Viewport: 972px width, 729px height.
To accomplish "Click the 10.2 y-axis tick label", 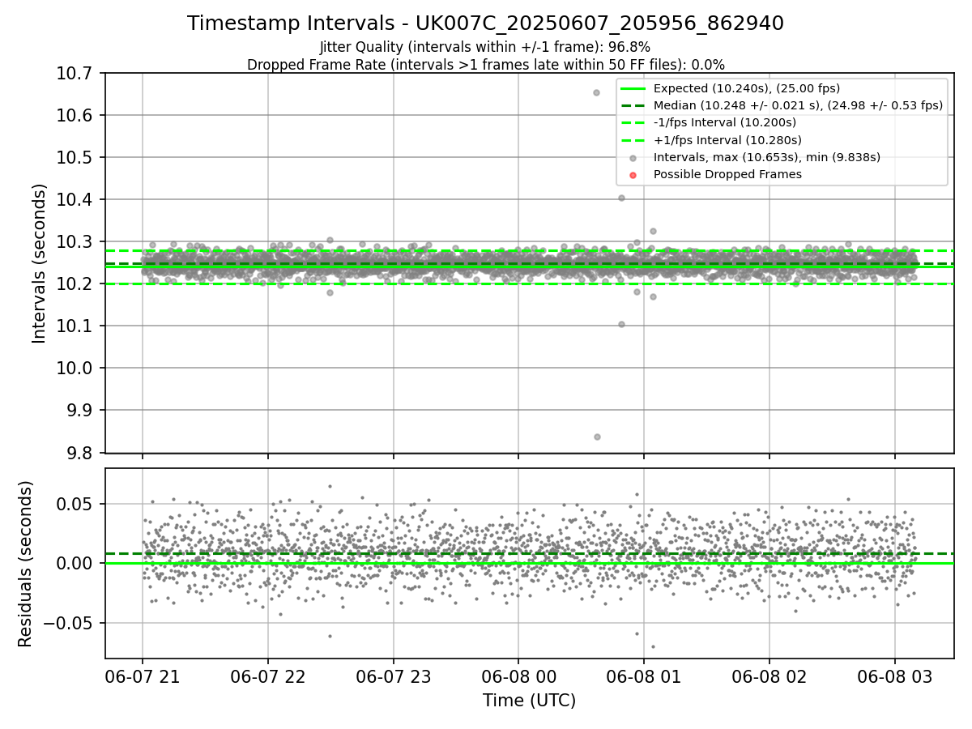I will (x=75, y=284).
